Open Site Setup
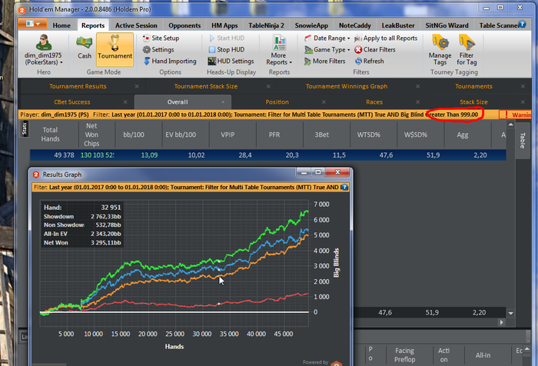 [161, 38]
